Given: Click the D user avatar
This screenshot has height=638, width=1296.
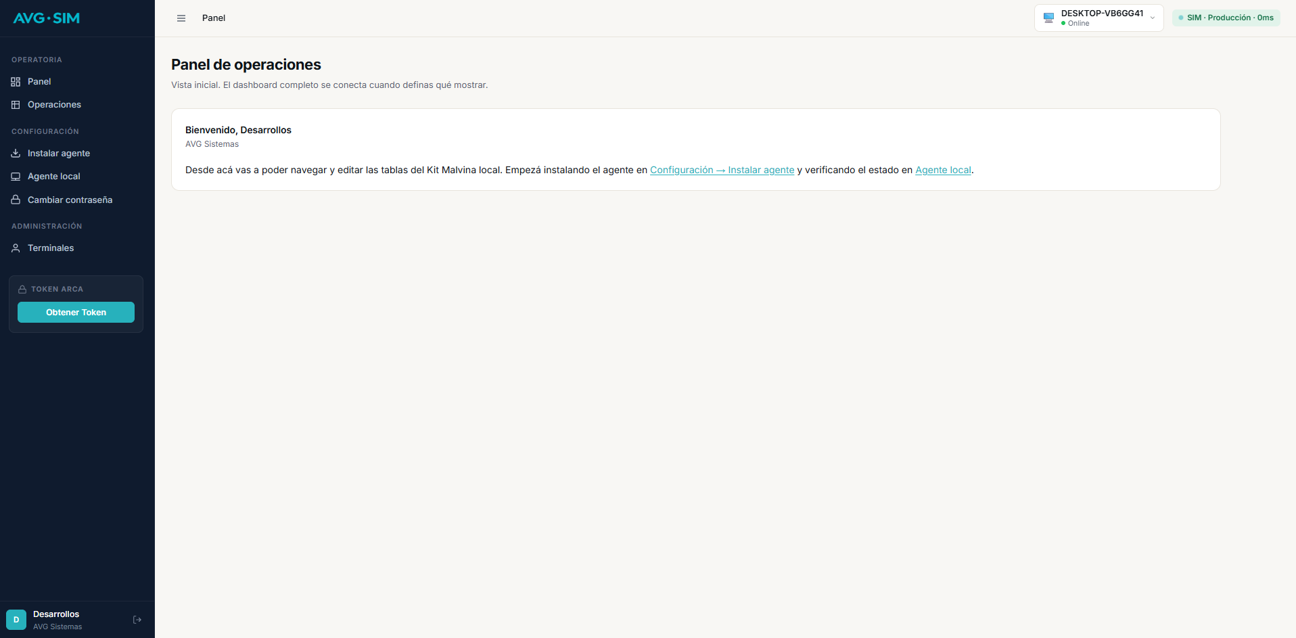Looking at the screenshot, I should [16, 620].
